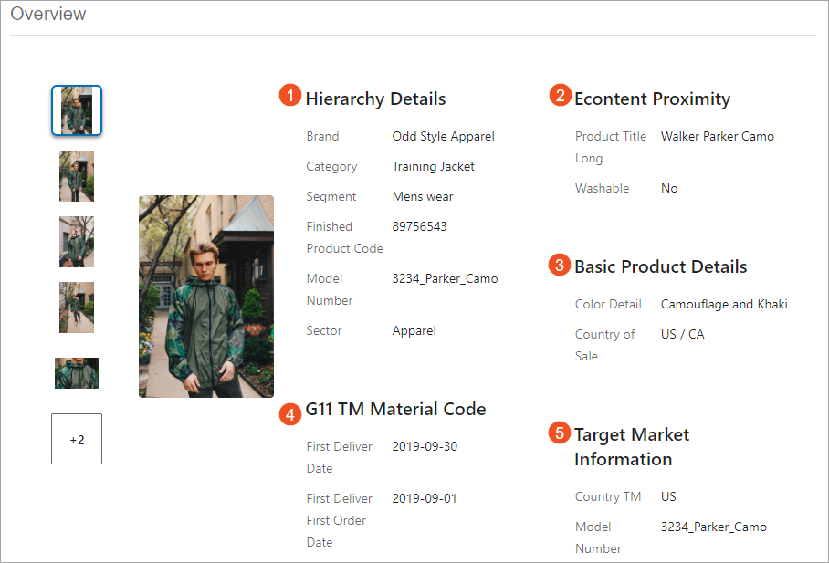Click the Overview section title
Viewport: 829px width, 563px height.
[x=48, y=14]
